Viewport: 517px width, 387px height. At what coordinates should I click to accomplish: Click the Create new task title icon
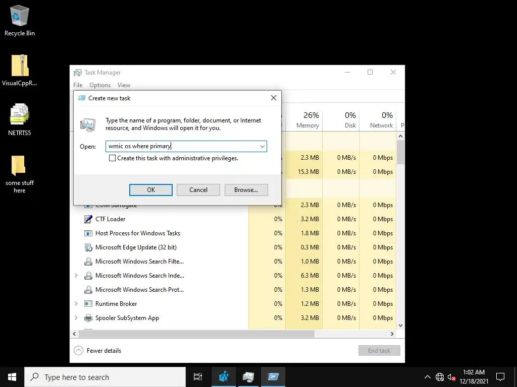click(82, 98)
